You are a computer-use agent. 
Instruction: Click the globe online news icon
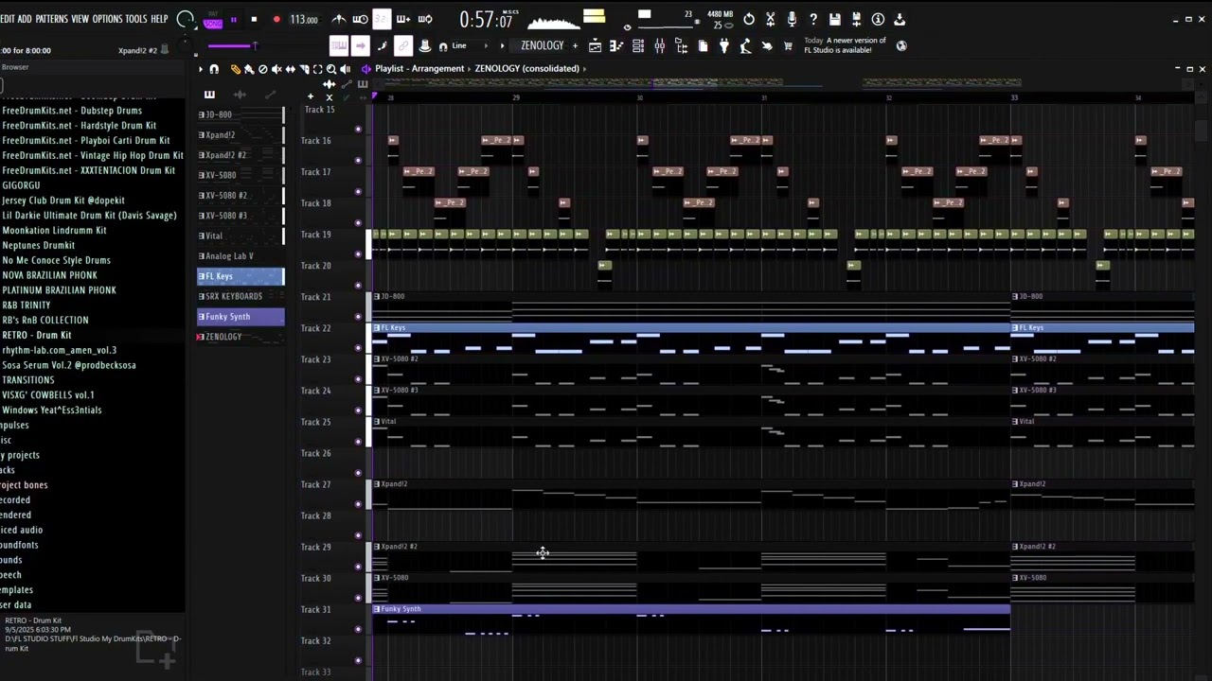[901, 45]
